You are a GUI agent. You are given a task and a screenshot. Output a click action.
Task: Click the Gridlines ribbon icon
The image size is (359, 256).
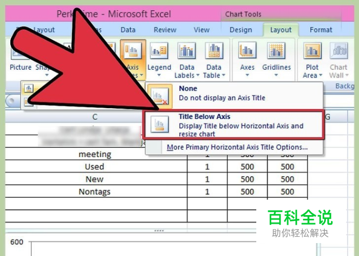(x=277, y=50)
